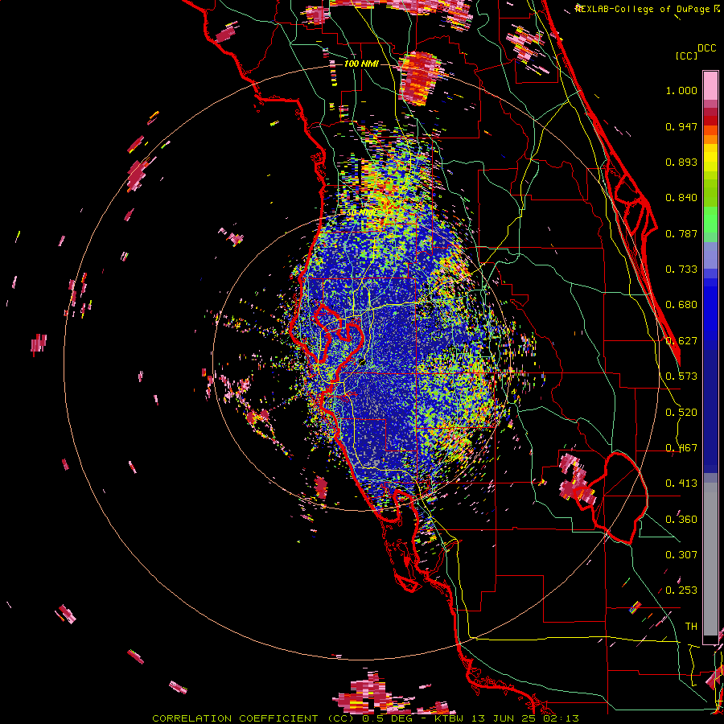Click the 0.307 scale value
This screenshot has width=724, height=724.
681,555
